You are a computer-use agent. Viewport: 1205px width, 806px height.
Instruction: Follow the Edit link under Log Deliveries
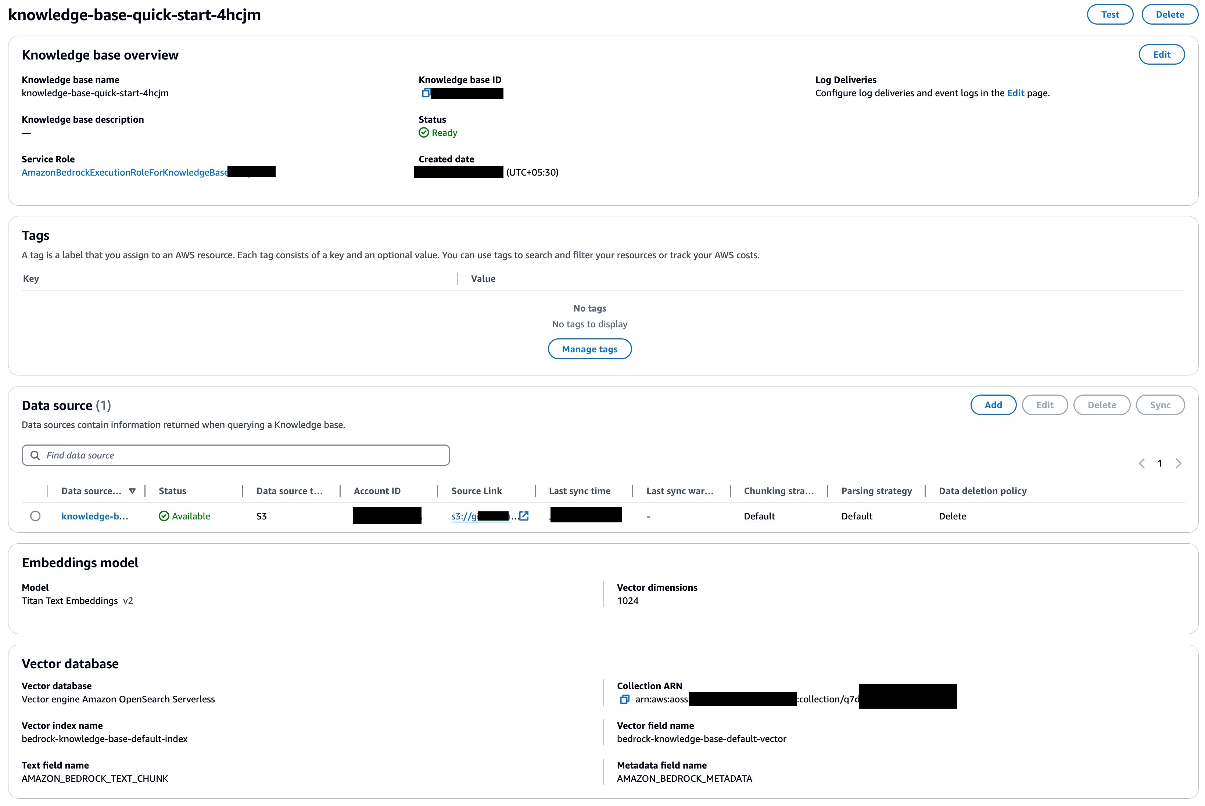tap(1015, 93)
